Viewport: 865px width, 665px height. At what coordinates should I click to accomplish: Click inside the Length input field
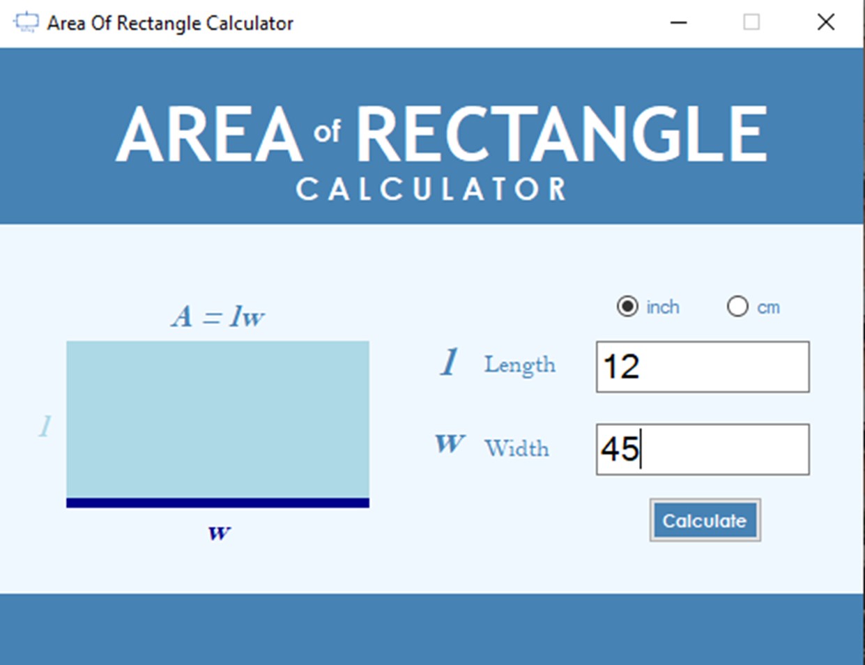tap(703, 367)
